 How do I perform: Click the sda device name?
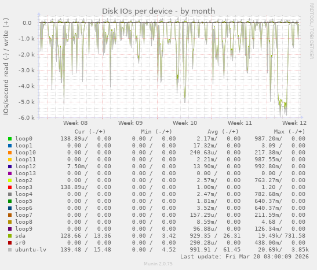click(20, 236)
